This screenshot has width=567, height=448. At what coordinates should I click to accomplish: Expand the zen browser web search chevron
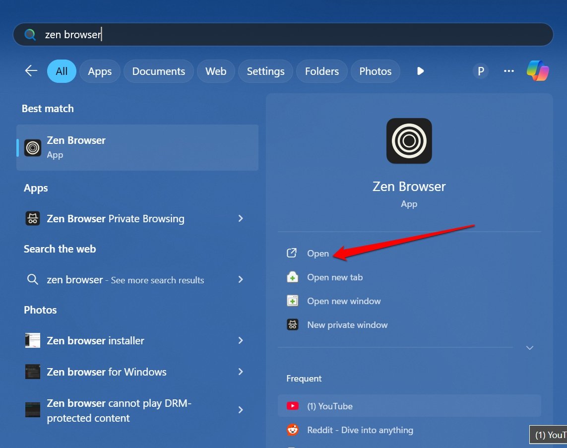click(x=241, y=279)
